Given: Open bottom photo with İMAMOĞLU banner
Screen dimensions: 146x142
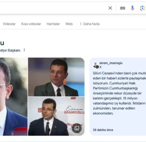Looking at the screenshot, I should point(56,116).
